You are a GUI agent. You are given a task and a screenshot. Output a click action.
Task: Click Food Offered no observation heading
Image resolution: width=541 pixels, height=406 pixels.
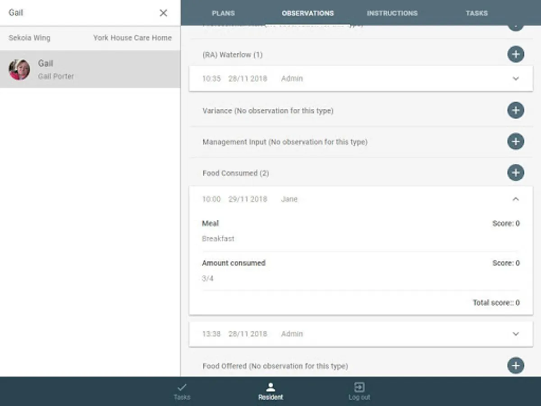[x=275, y=366]
